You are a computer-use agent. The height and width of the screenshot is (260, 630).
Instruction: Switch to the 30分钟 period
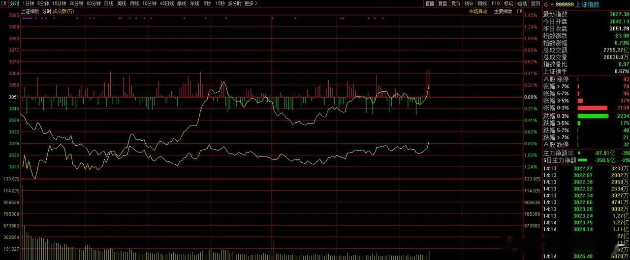pyautogui.click(x=76, y=3)
